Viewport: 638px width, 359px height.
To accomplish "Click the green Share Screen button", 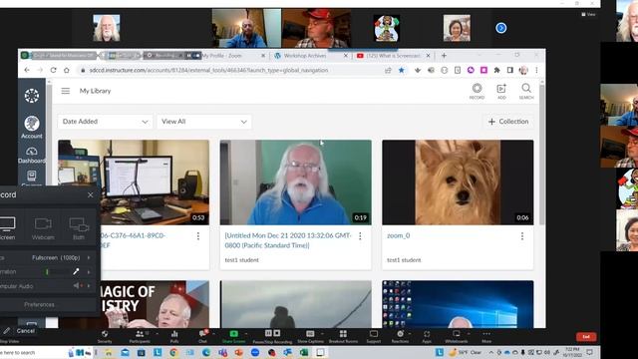I will [233, 337].
